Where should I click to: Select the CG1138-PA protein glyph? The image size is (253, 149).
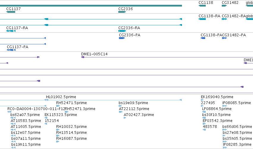point(203,38)
